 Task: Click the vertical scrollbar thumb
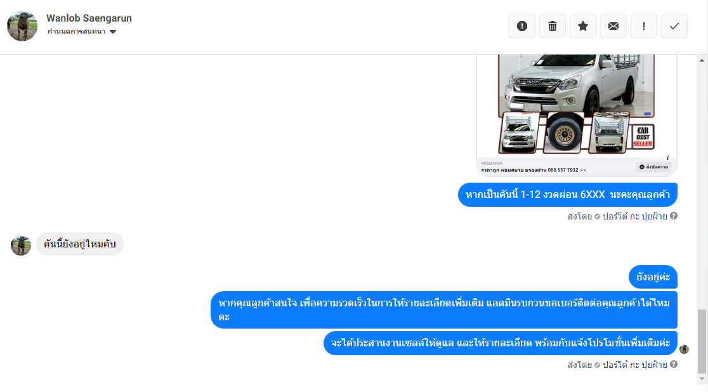click(702, 341)
